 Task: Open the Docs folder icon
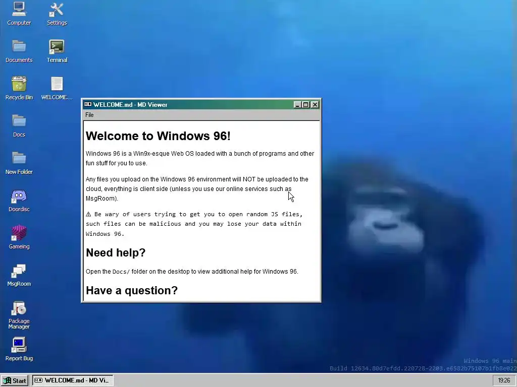click(x=19, y=125)
